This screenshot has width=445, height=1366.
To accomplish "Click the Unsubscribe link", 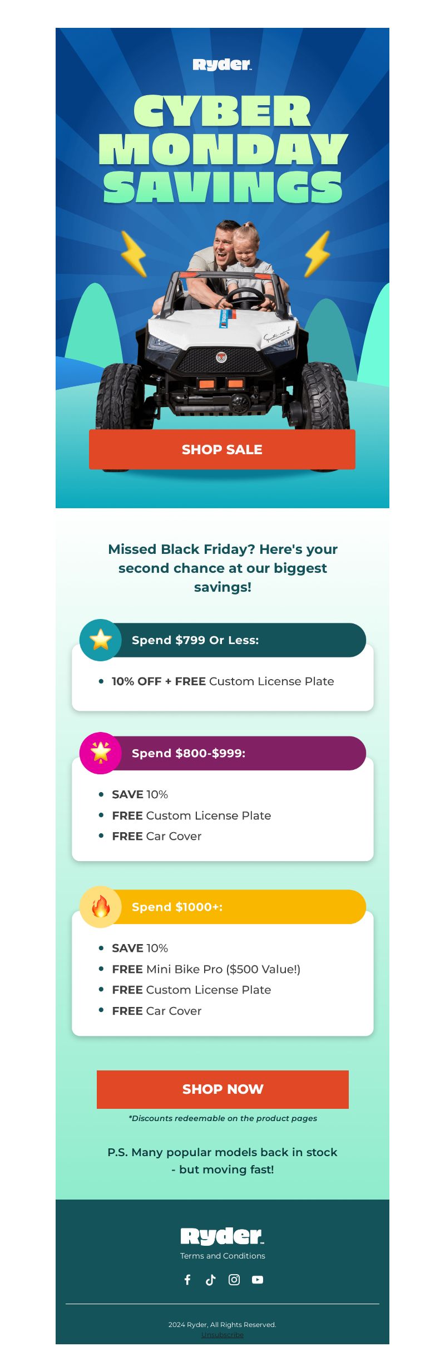I will tap(222, 1335).
